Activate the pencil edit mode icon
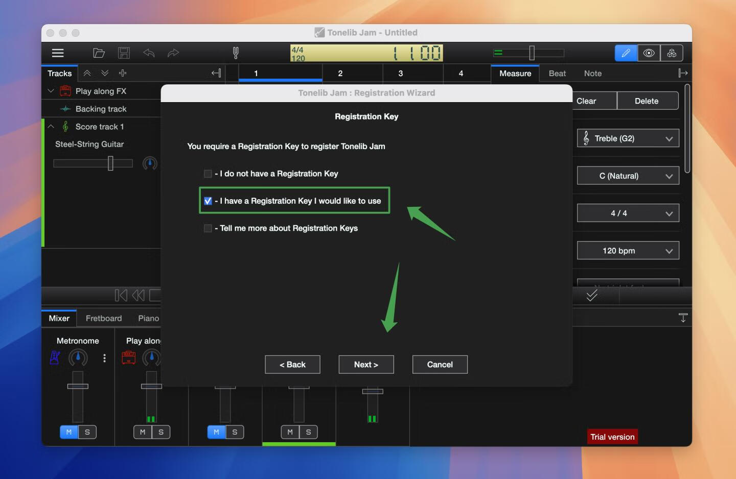The height and width of the screenshot is (479, 736). coord(626,53)
